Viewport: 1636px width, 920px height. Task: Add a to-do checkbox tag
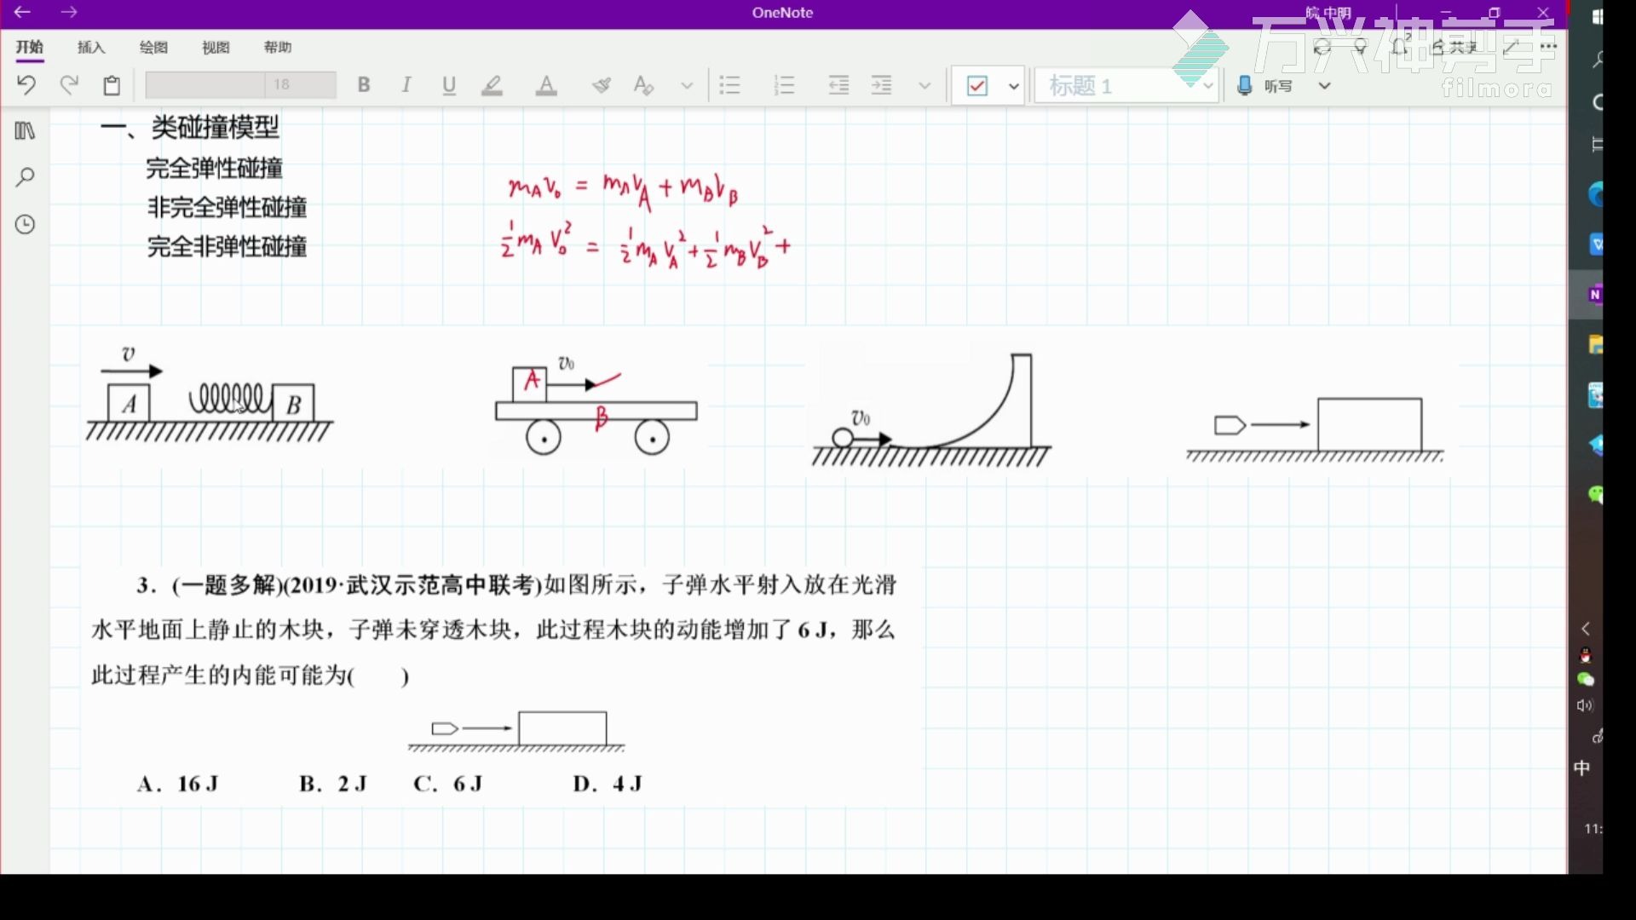tap(977, 86)
